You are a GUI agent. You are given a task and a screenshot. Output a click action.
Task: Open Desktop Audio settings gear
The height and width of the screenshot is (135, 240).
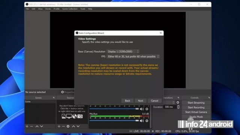coord(147,109)
